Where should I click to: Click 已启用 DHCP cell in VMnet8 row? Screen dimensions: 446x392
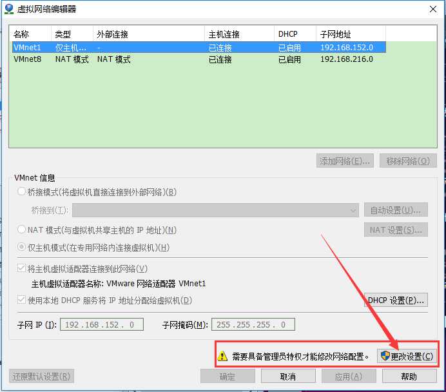click(x=289, y=59)
